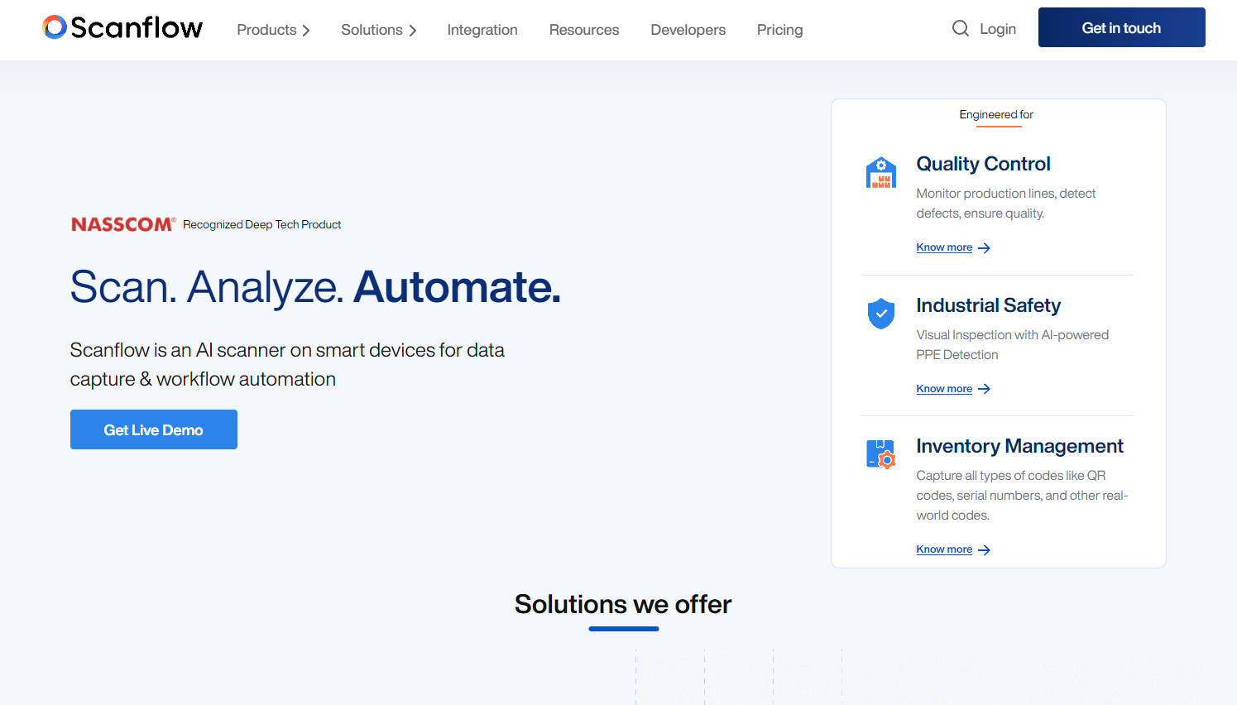This screenshot has width=1237, height=705.
Task: Select the Inventory Management heading
Action: click(1019, 446)
